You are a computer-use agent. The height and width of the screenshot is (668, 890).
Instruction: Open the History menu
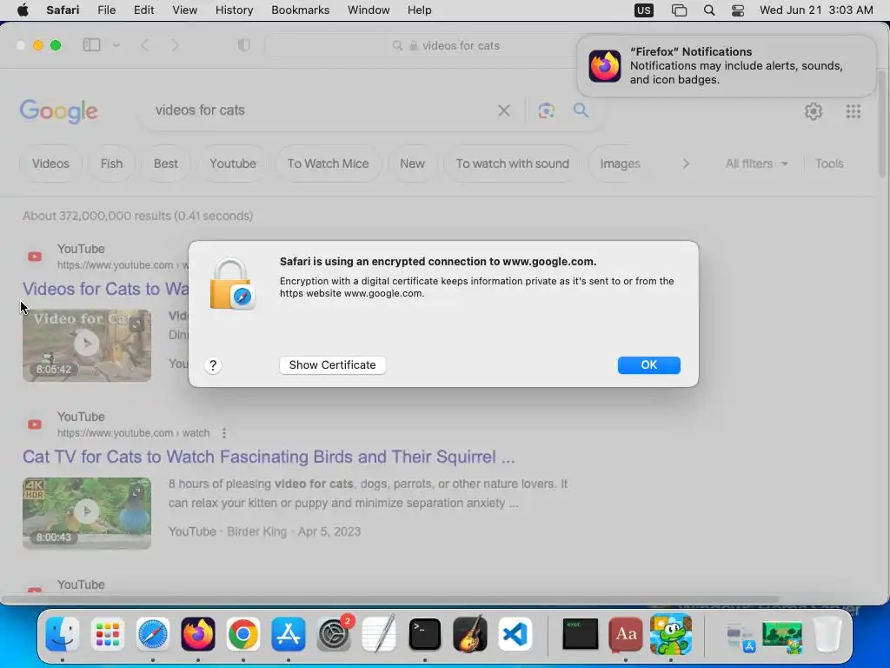tap(234, 10)
